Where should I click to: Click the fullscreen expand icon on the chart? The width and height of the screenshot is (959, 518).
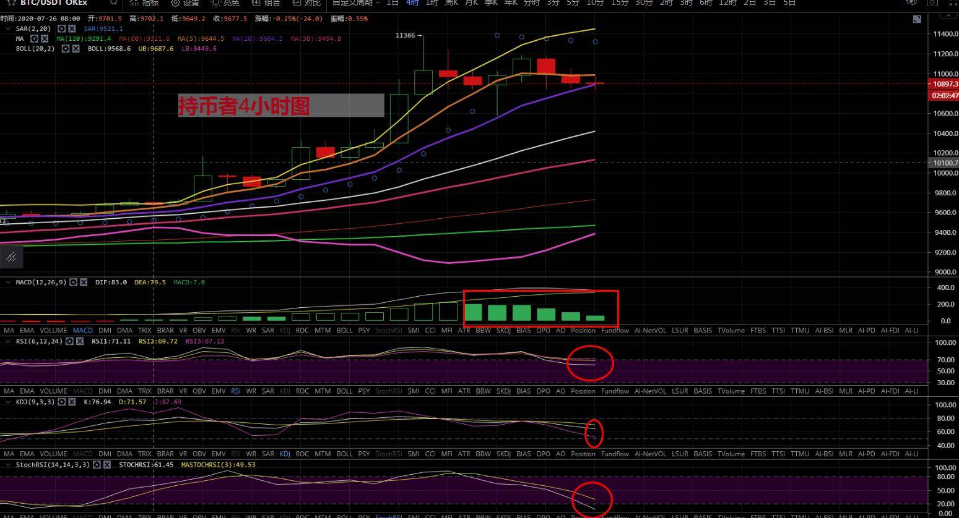[917, 19]
